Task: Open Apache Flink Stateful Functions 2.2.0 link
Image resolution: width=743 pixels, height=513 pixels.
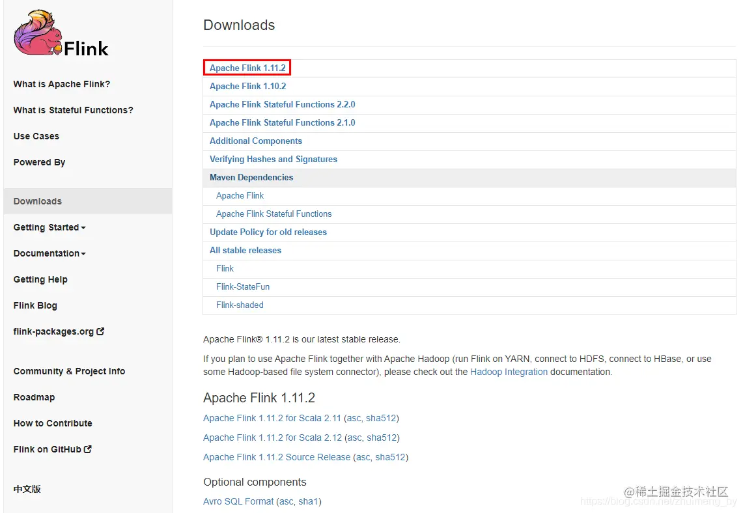Action: click(x=283, y=104)
